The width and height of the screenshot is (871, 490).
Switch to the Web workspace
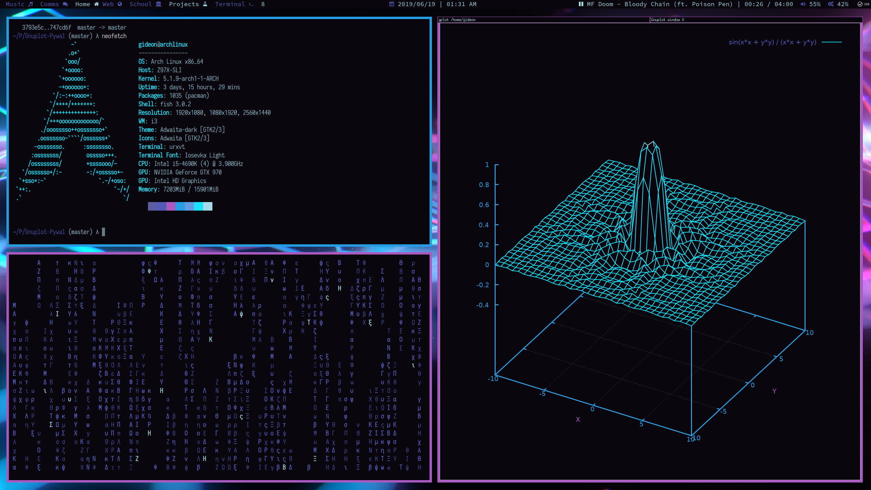pos(112,4)
